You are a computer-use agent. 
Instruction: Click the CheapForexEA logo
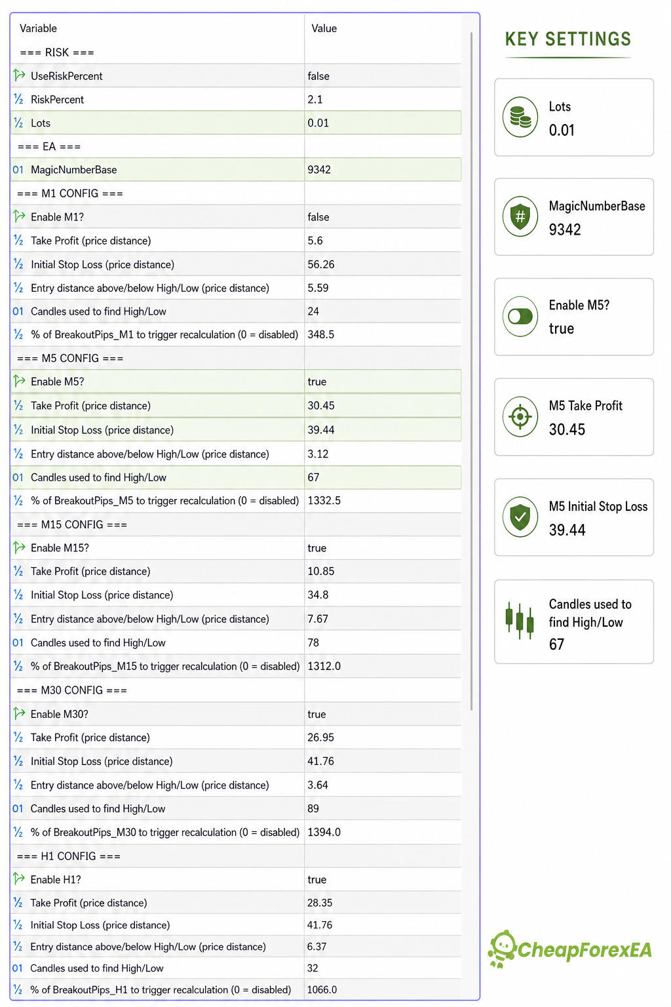570,949
